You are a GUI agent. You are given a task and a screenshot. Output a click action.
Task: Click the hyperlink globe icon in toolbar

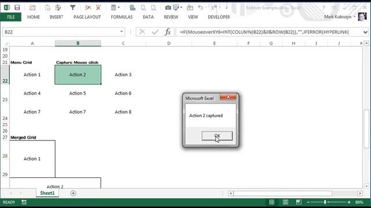tap(132, 8)
